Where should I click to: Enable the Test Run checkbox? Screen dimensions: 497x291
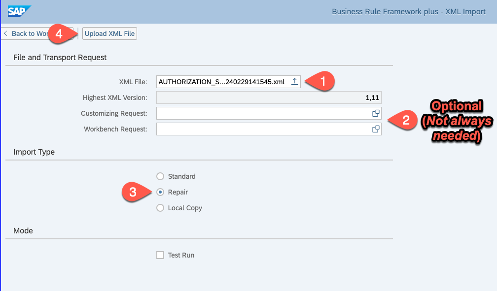click(x=160, y=255)
